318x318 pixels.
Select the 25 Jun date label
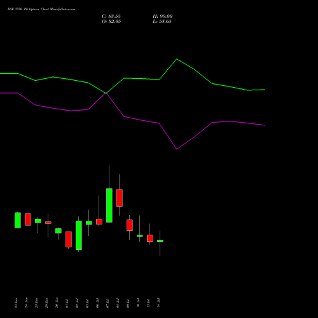(x=36, y=303)
